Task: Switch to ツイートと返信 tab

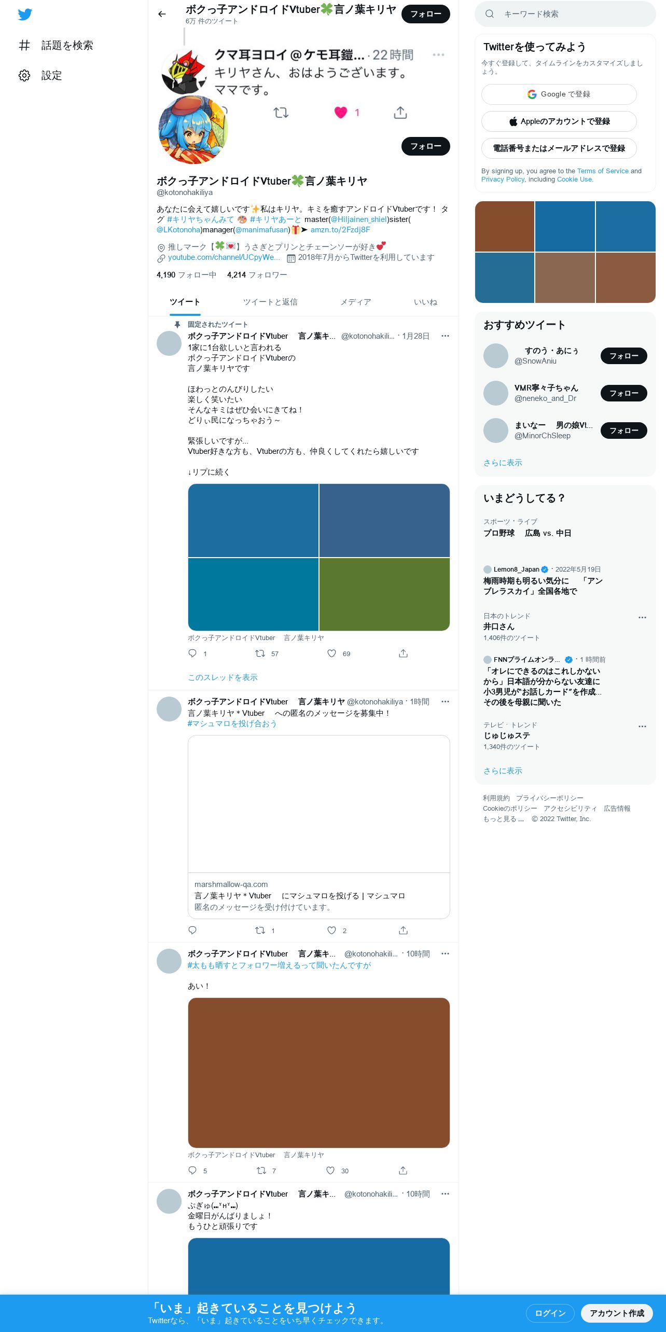Action: pyautogui.click(x=270, y=302)
